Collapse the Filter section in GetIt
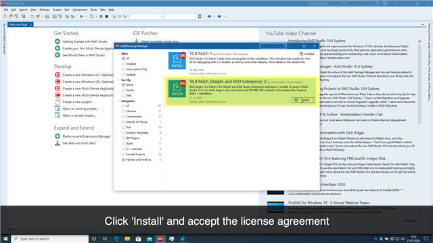The image size is (433, 243). [119, 54]
